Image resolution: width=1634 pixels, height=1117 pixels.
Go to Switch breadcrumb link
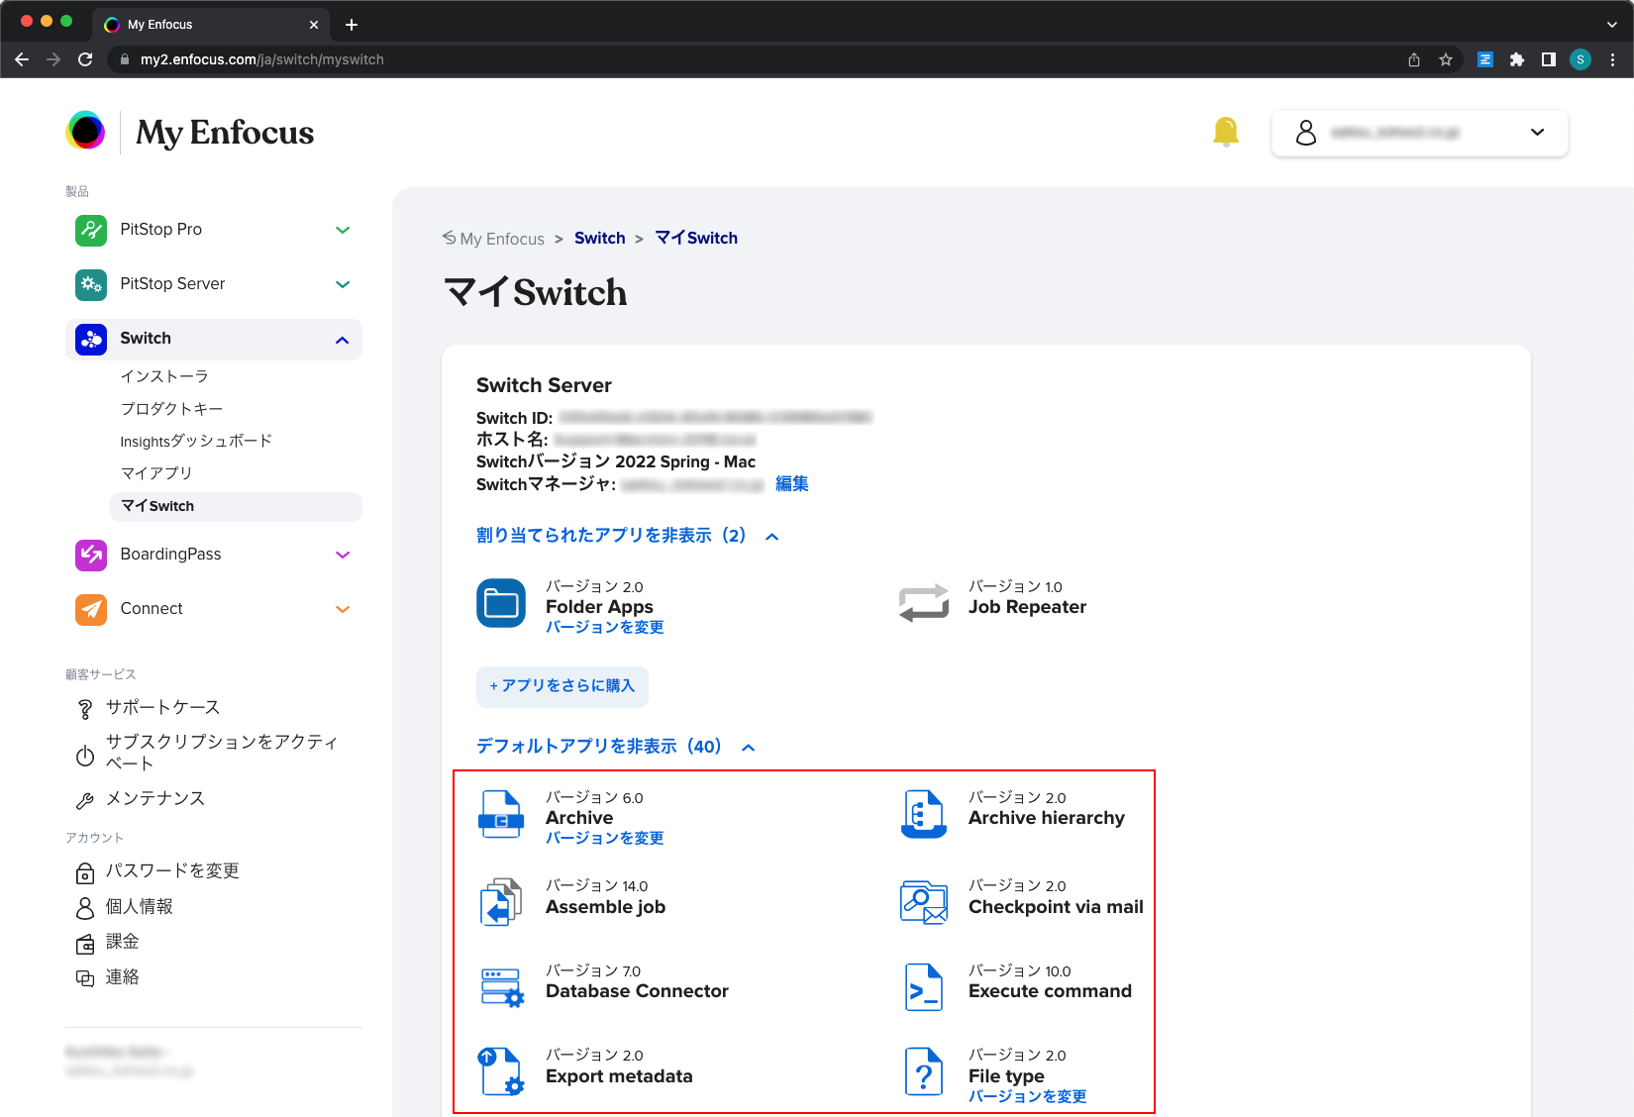pyautogui.click(x=600, y=239)
